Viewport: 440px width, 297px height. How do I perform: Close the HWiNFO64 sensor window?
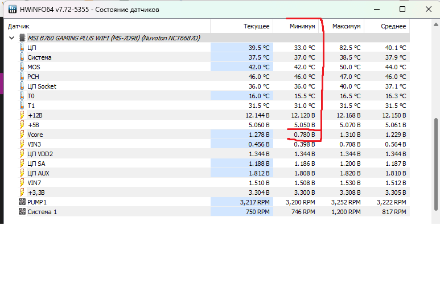[429, 9]
